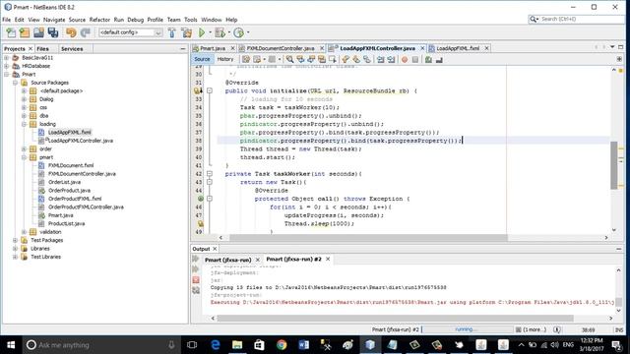Click the editor horizontal scrollbar

(x=368, y=238)
